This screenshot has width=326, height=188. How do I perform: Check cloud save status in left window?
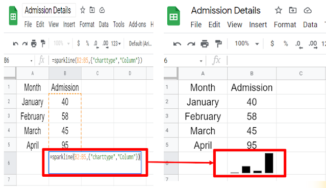[x=102, y=10]
